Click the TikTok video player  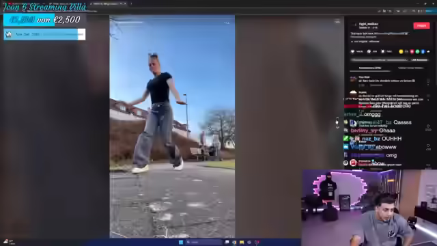coord(172,126)
